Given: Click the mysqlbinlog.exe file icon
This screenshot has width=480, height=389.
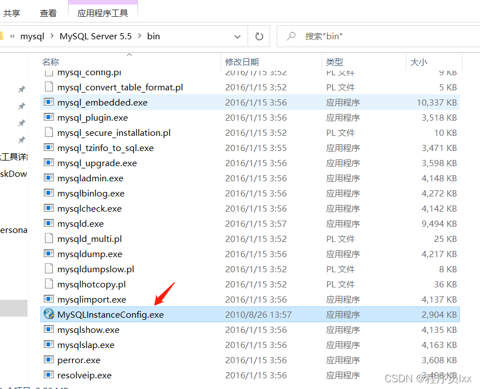Looking at the screenshot, I should pos(49,193).
